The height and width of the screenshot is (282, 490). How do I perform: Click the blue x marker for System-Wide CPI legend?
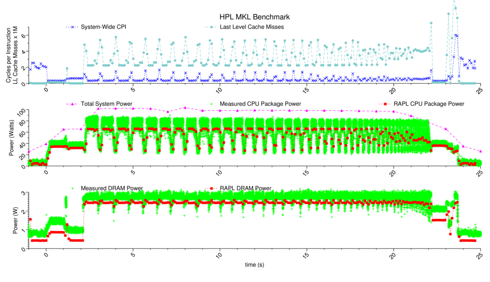tap(73, 27)
